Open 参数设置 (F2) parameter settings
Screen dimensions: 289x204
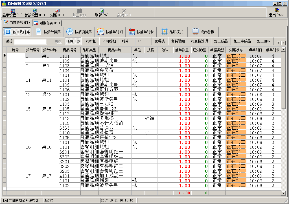tap(35, 11)
